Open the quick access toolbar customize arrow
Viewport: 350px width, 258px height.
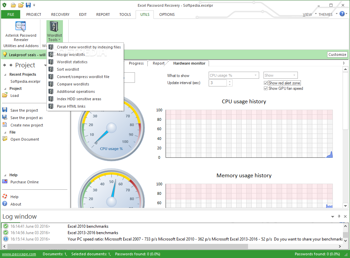point(34,5)
